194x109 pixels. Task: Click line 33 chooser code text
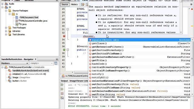pos(89,36)
